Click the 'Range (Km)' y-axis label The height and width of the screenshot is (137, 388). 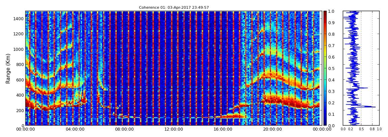tap(8, 68)
